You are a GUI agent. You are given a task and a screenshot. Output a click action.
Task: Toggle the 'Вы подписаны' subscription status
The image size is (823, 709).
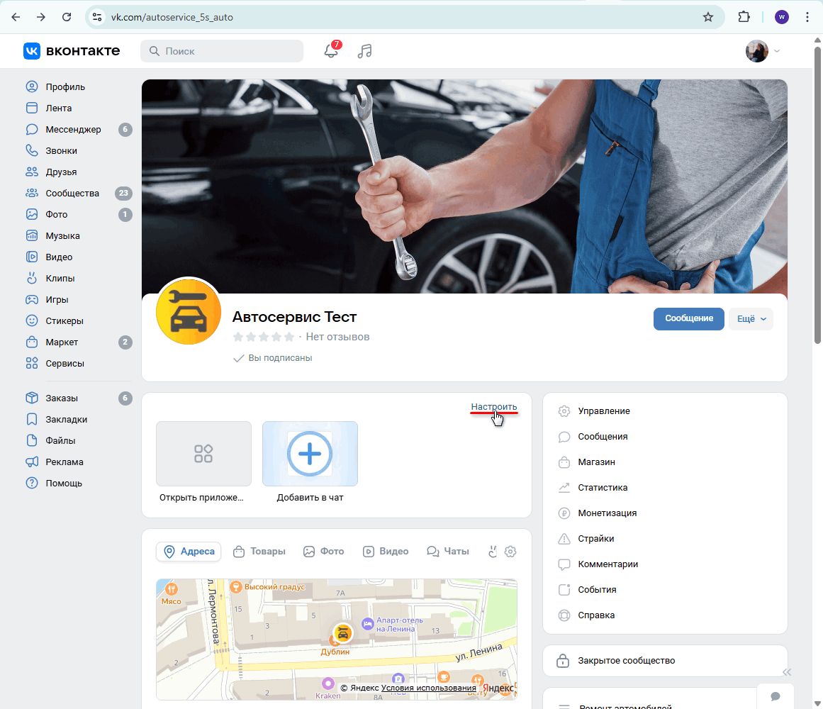tap(273, 358)
